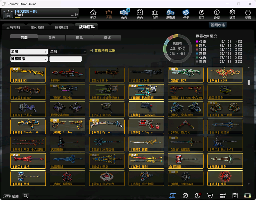
Task: Select the 【永恒】Python weapon card
Action: (x=107, y=126)
